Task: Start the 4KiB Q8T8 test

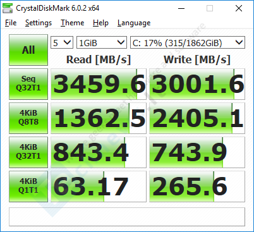Action: (28, 118)
